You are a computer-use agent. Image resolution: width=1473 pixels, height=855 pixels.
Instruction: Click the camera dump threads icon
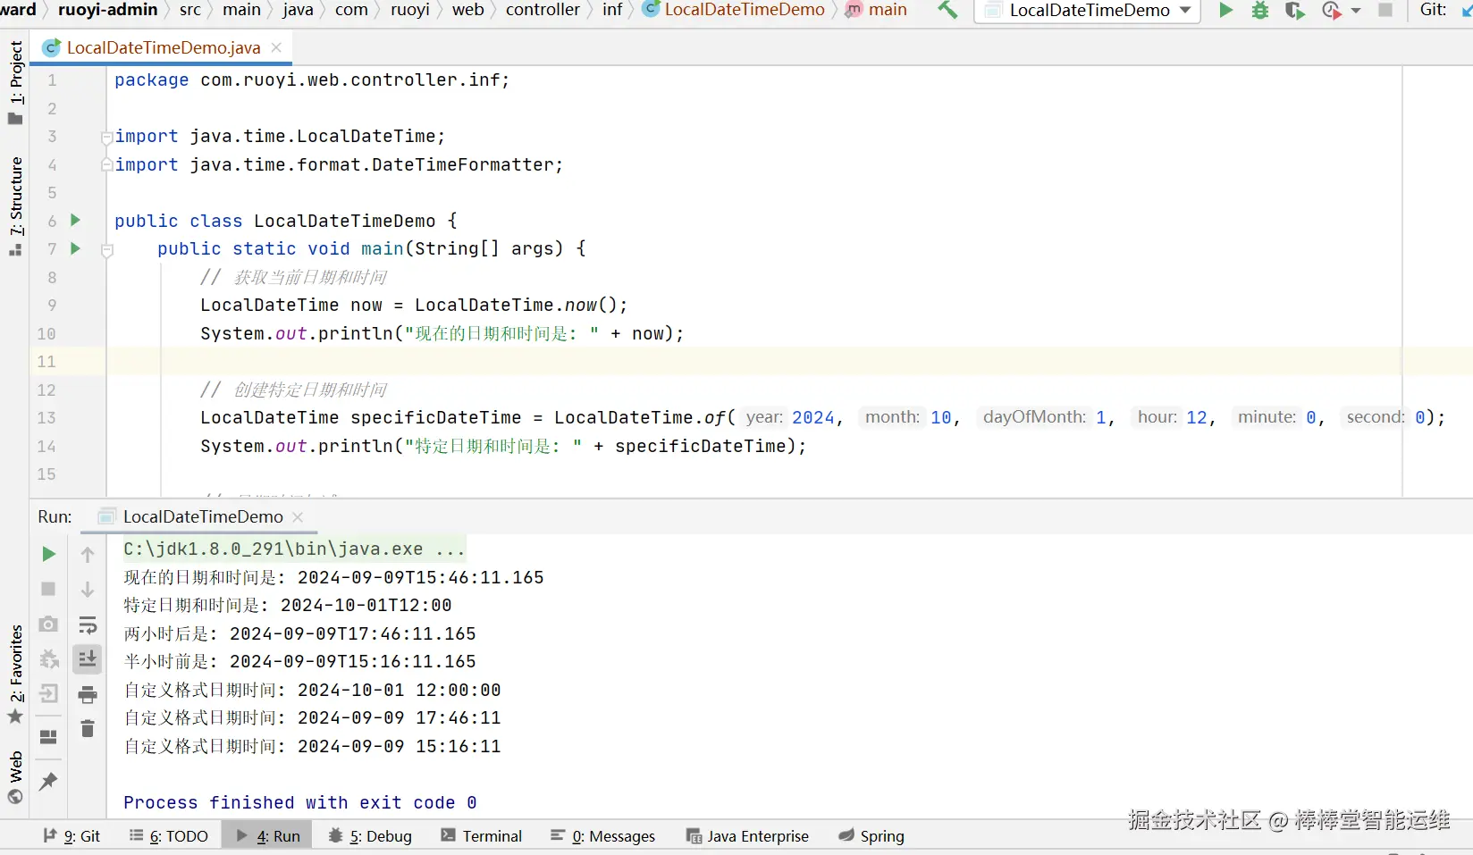(x=49, y=624)
